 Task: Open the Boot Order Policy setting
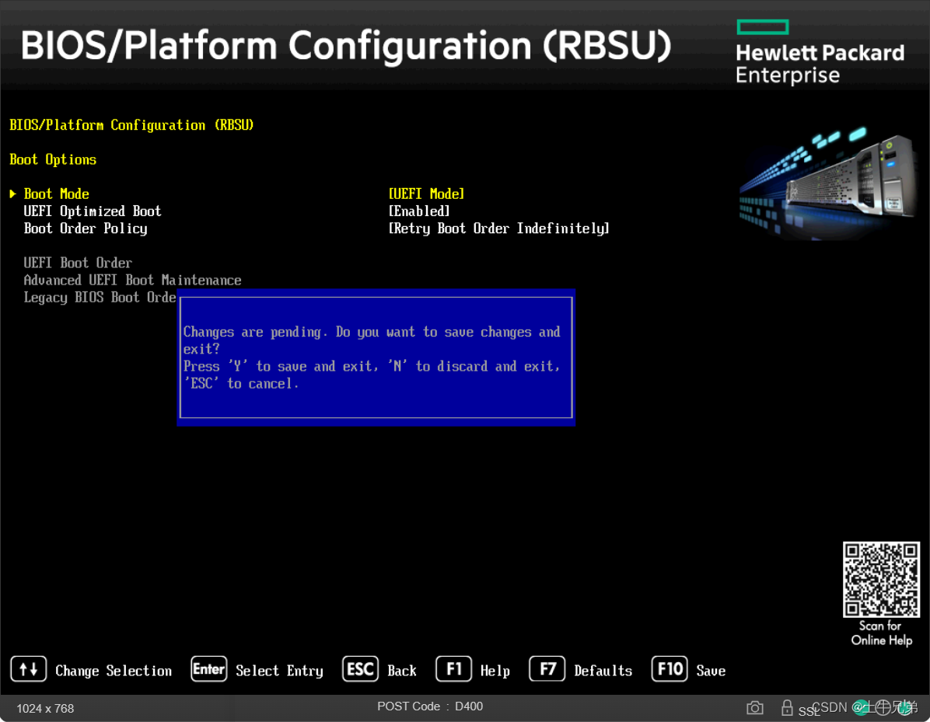pos(86,228)
